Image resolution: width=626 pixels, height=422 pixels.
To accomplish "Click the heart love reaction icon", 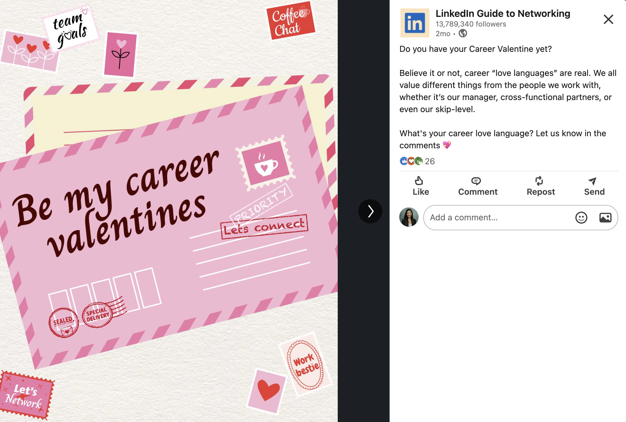I will point(411,161).
